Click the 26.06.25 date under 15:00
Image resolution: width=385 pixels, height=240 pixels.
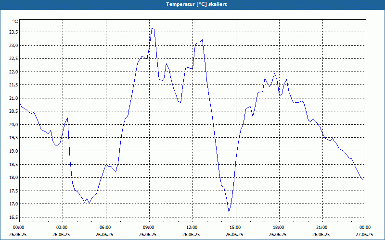click(234, 234)
